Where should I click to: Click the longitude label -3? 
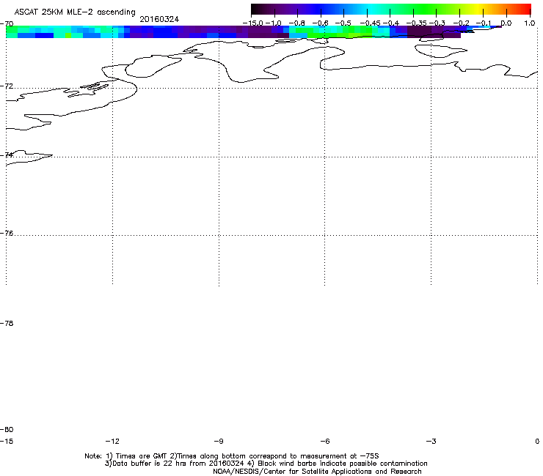(431, 441)
